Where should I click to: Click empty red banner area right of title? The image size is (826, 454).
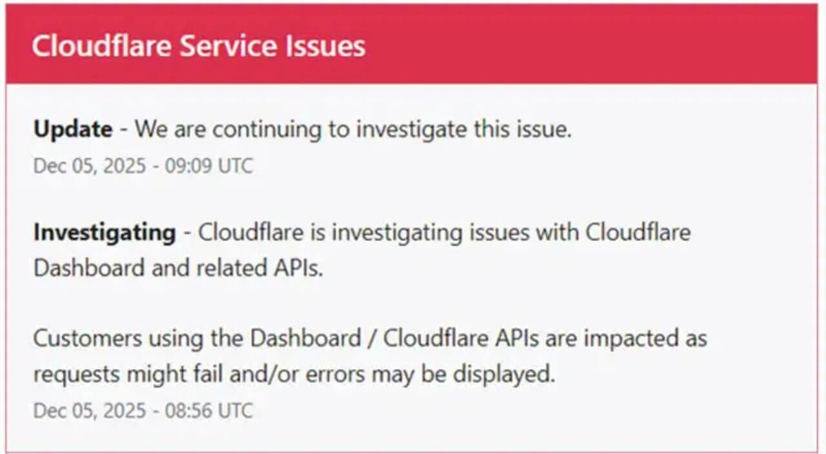581,45
